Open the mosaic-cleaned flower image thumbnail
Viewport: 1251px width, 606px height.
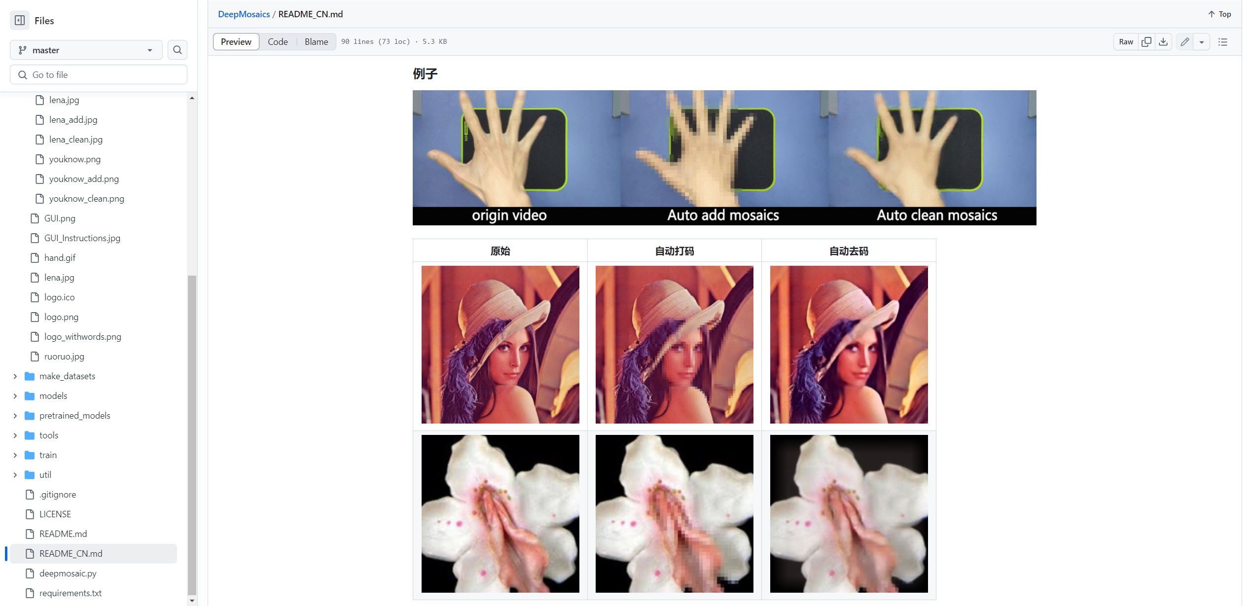(849, 514)
